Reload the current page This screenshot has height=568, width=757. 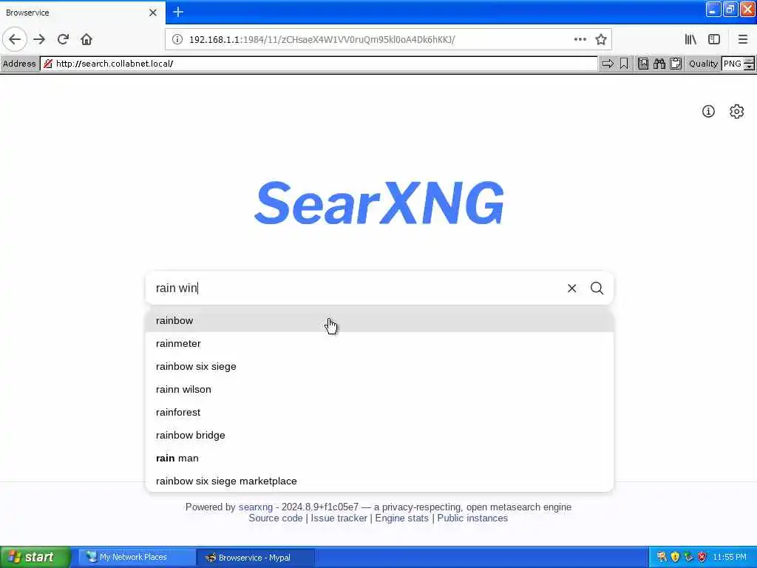coord(63,39)
